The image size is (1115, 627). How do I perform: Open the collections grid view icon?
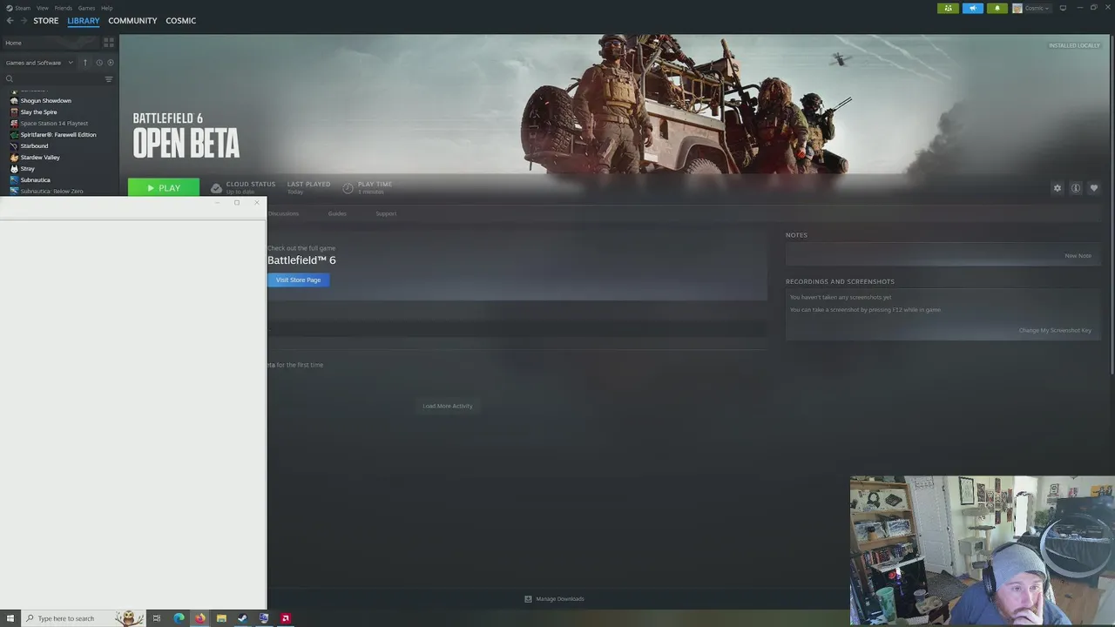click(x=109, y=42)
